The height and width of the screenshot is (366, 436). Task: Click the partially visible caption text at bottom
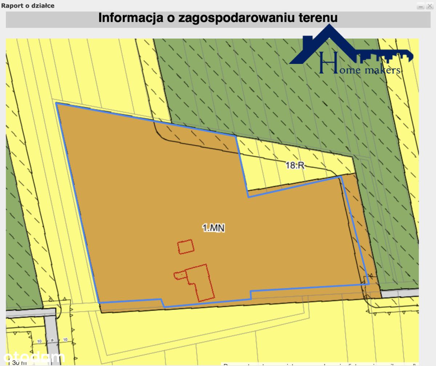click(x=320, y=364)
